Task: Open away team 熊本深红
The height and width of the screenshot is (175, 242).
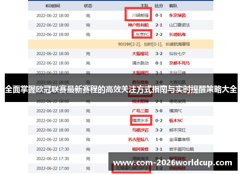Action: (177, 130)
